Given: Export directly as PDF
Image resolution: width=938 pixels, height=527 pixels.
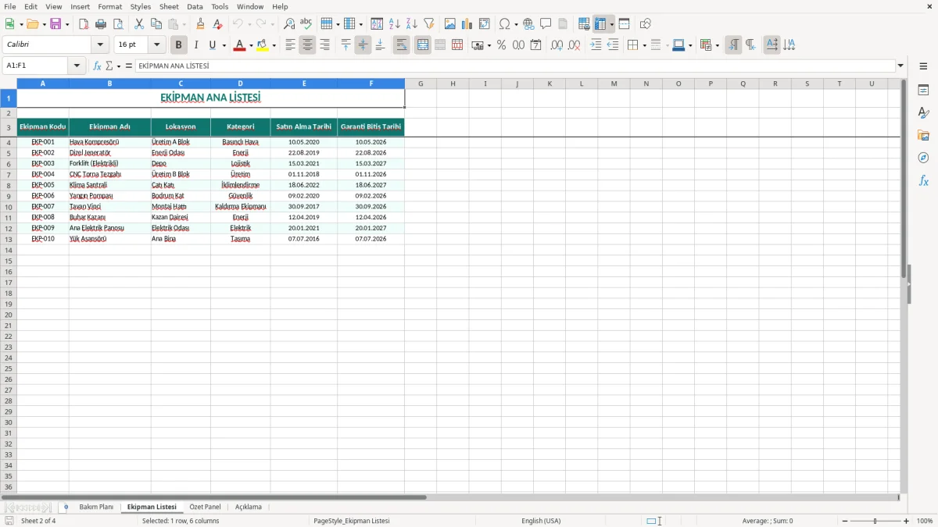Looking at the screenshot, I should click(84, 24).
